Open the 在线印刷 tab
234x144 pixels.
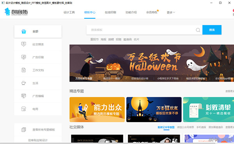tap(110, 12)
